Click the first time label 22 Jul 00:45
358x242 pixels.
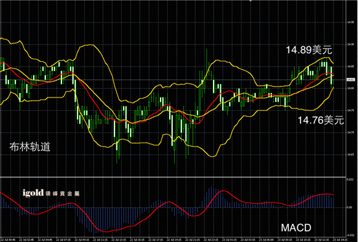[x=8, y=239]
